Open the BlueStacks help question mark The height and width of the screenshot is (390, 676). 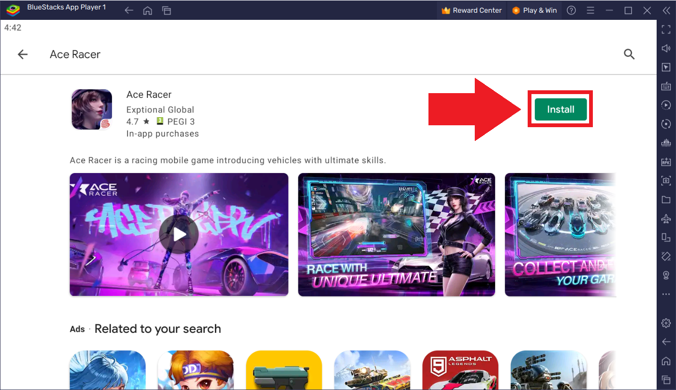pyautogui.click(x=571, y=10)
